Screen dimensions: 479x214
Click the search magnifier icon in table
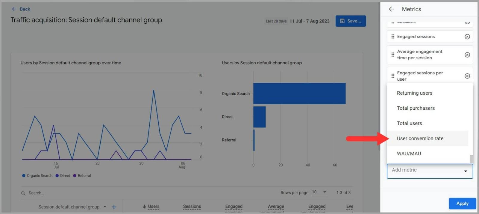coord(23,193)
